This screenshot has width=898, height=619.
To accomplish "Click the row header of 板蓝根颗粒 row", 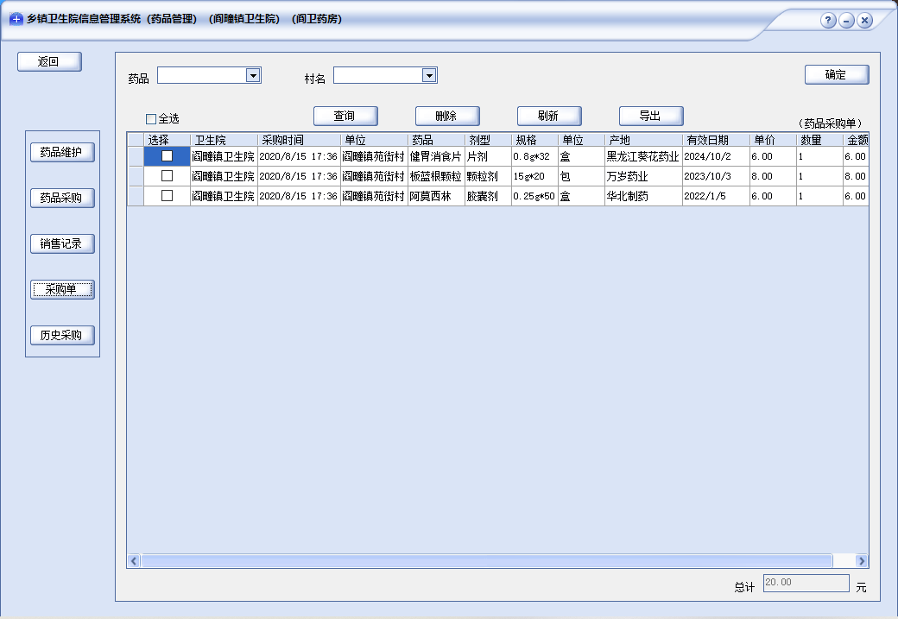I will pos(136,176).
